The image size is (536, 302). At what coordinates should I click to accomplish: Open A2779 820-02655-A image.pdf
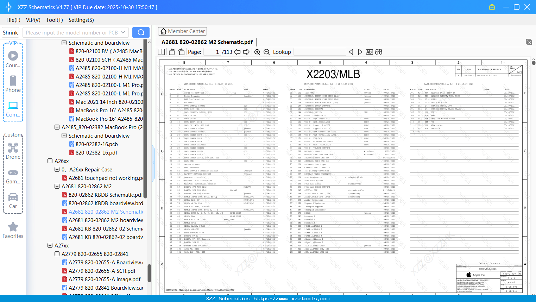101,279
